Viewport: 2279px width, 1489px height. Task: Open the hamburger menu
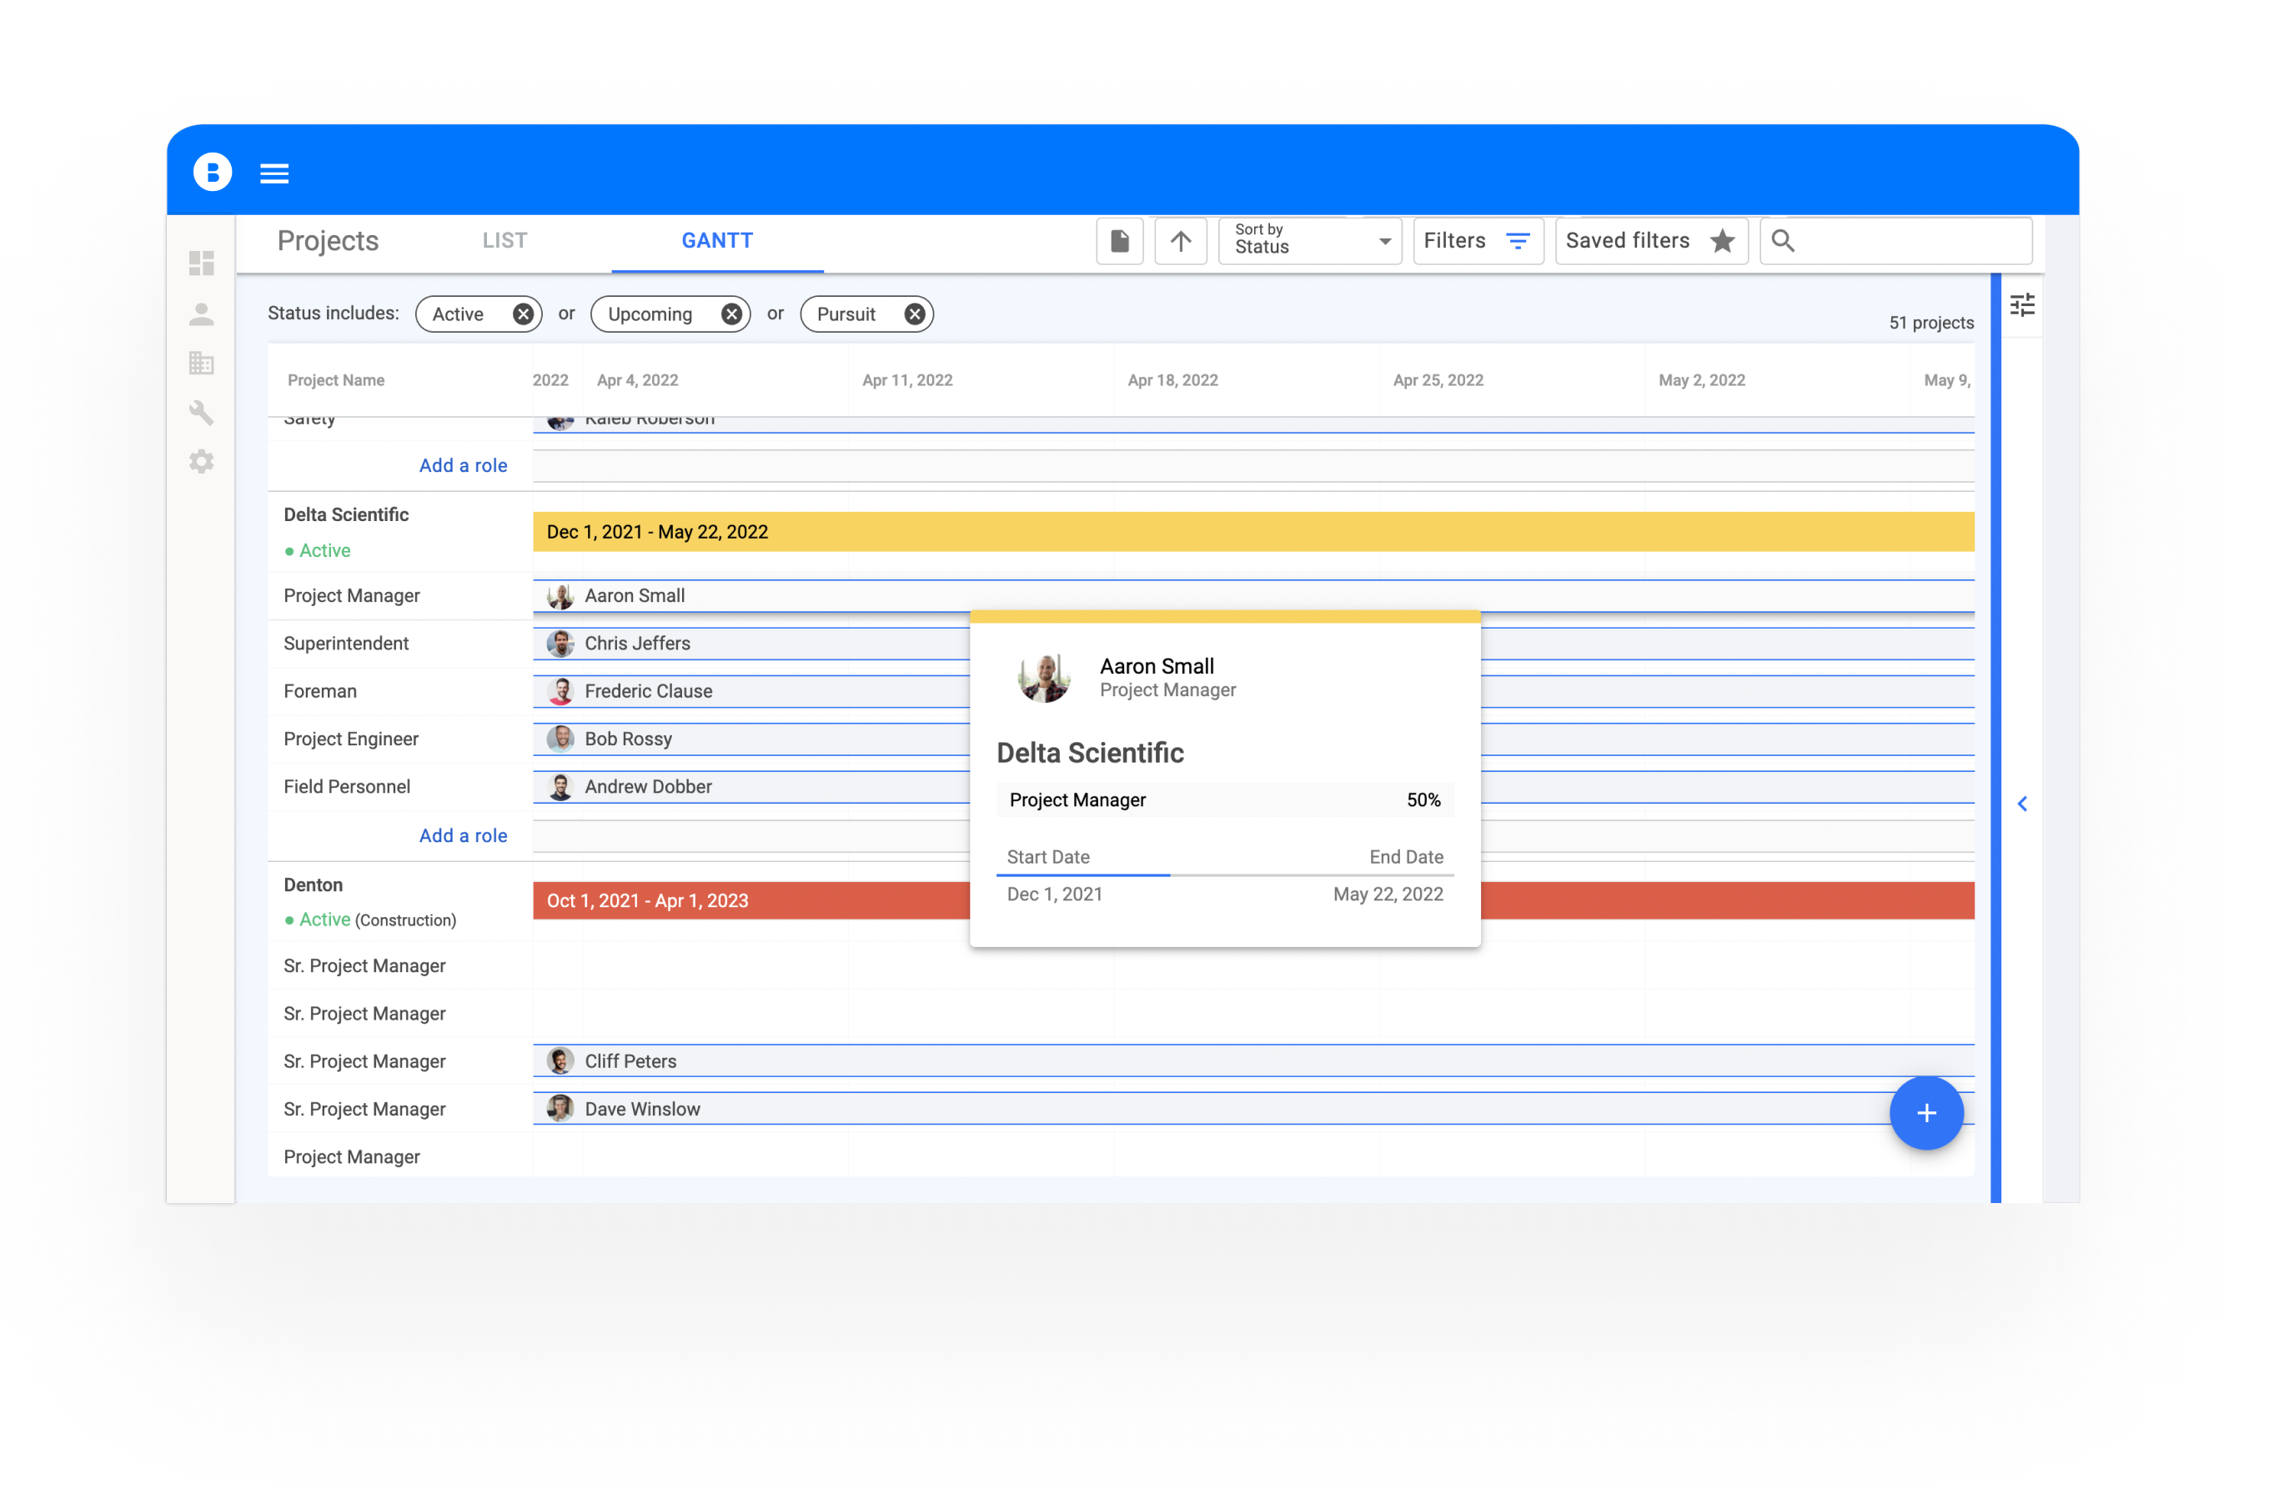(274, 173)
